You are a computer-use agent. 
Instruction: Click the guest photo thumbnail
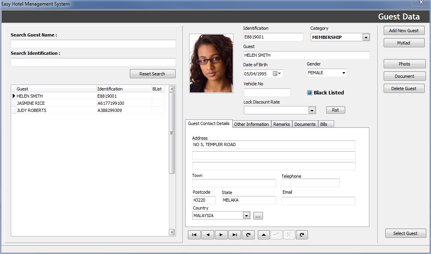(x=211, y=63)
